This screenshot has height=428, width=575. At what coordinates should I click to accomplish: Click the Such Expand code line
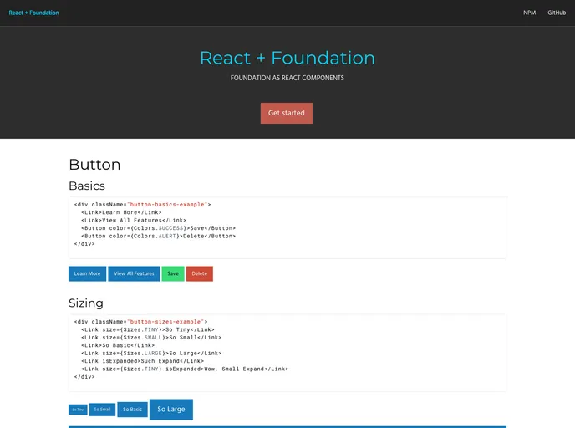click(x=143, y=361)
